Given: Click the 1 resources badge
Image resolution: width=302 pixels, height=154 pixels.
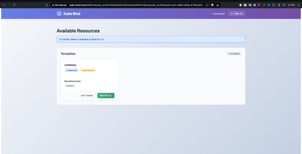Looking at the screenshot, I should (71, 70).
